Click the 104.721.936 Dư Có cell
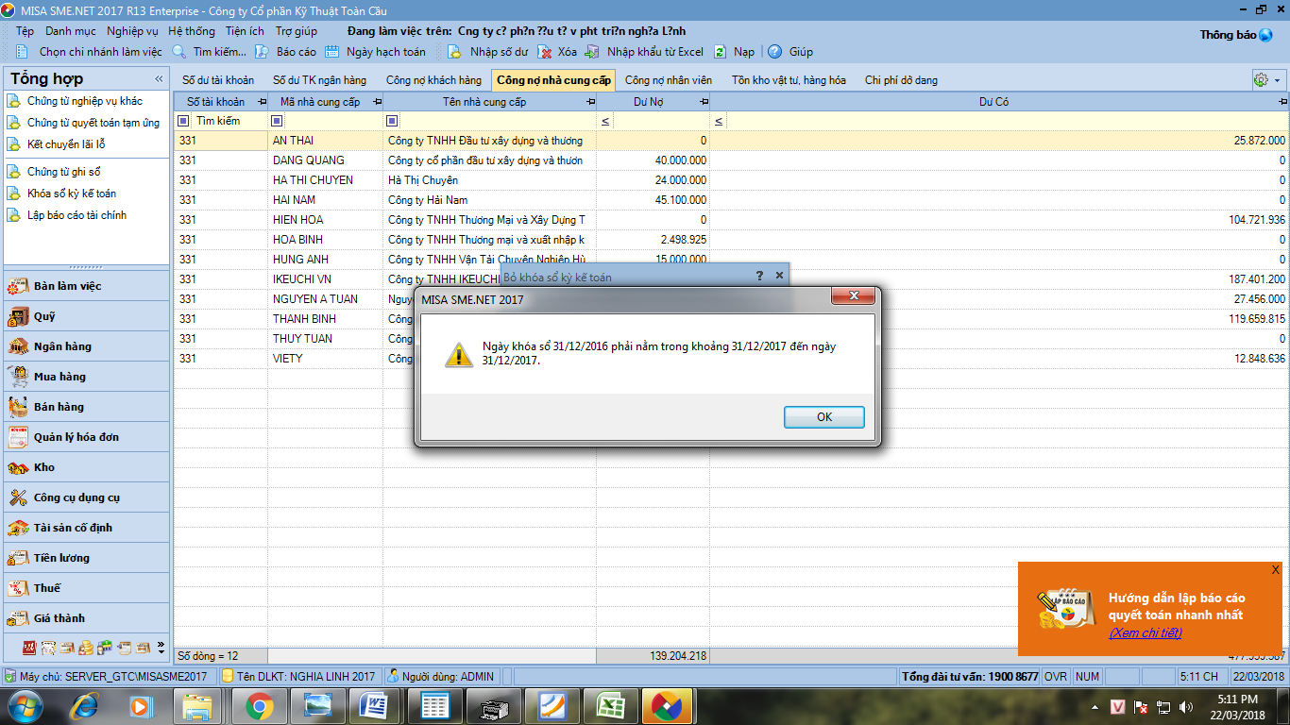This screenshot has height=725, width=1290. pos(999,220)
